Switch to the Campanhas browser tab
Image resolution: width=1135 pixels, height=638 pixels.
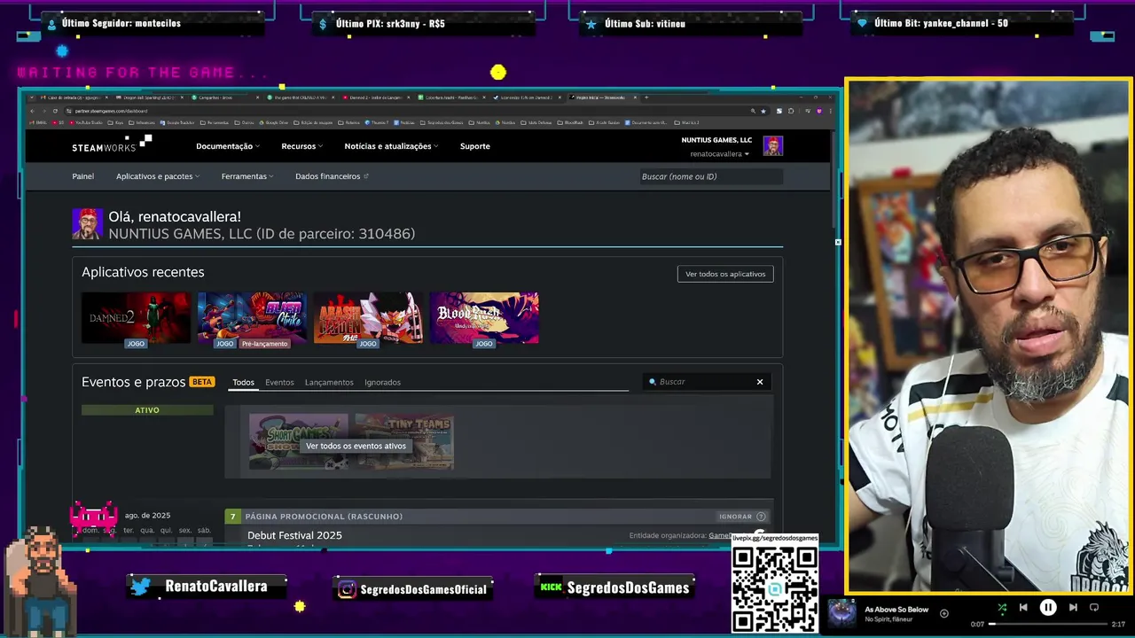[x=223, y=97]
